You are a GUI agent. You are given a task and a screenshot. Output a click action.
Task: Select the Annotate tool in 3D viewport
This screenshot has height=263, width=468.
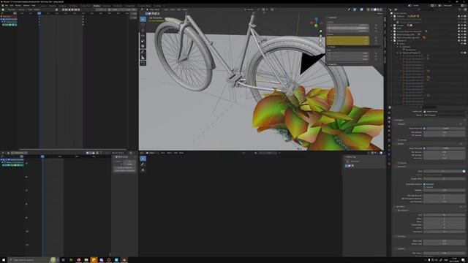coord(143,52)
